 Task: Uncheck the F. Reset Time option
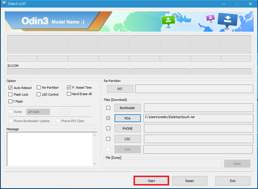click(x=69, y=88)
